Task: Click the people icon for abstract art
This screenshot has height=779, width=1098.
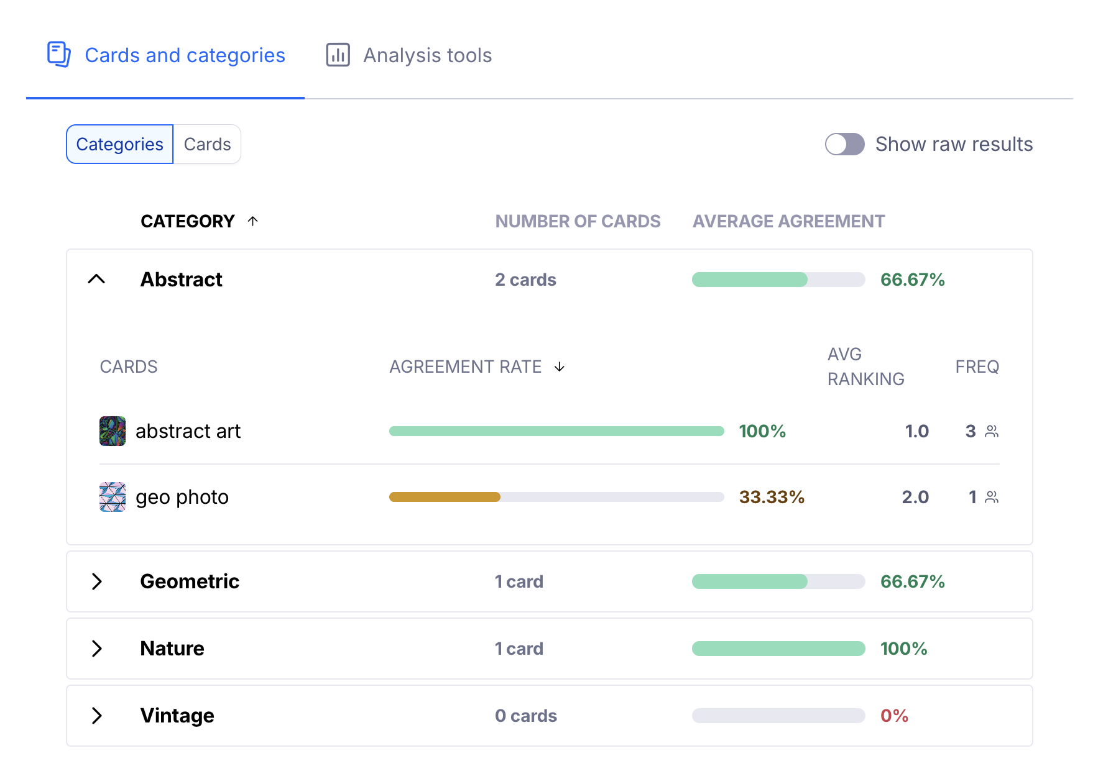Action: pyautogui.click(x=992, y=431)
